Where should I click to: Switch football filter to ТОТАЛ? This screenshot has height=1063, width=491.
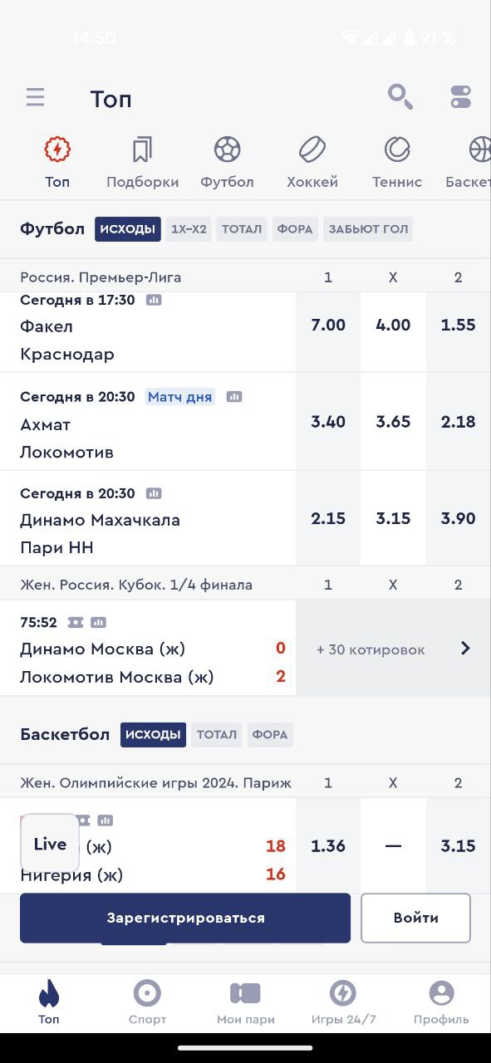coord(242,229)
